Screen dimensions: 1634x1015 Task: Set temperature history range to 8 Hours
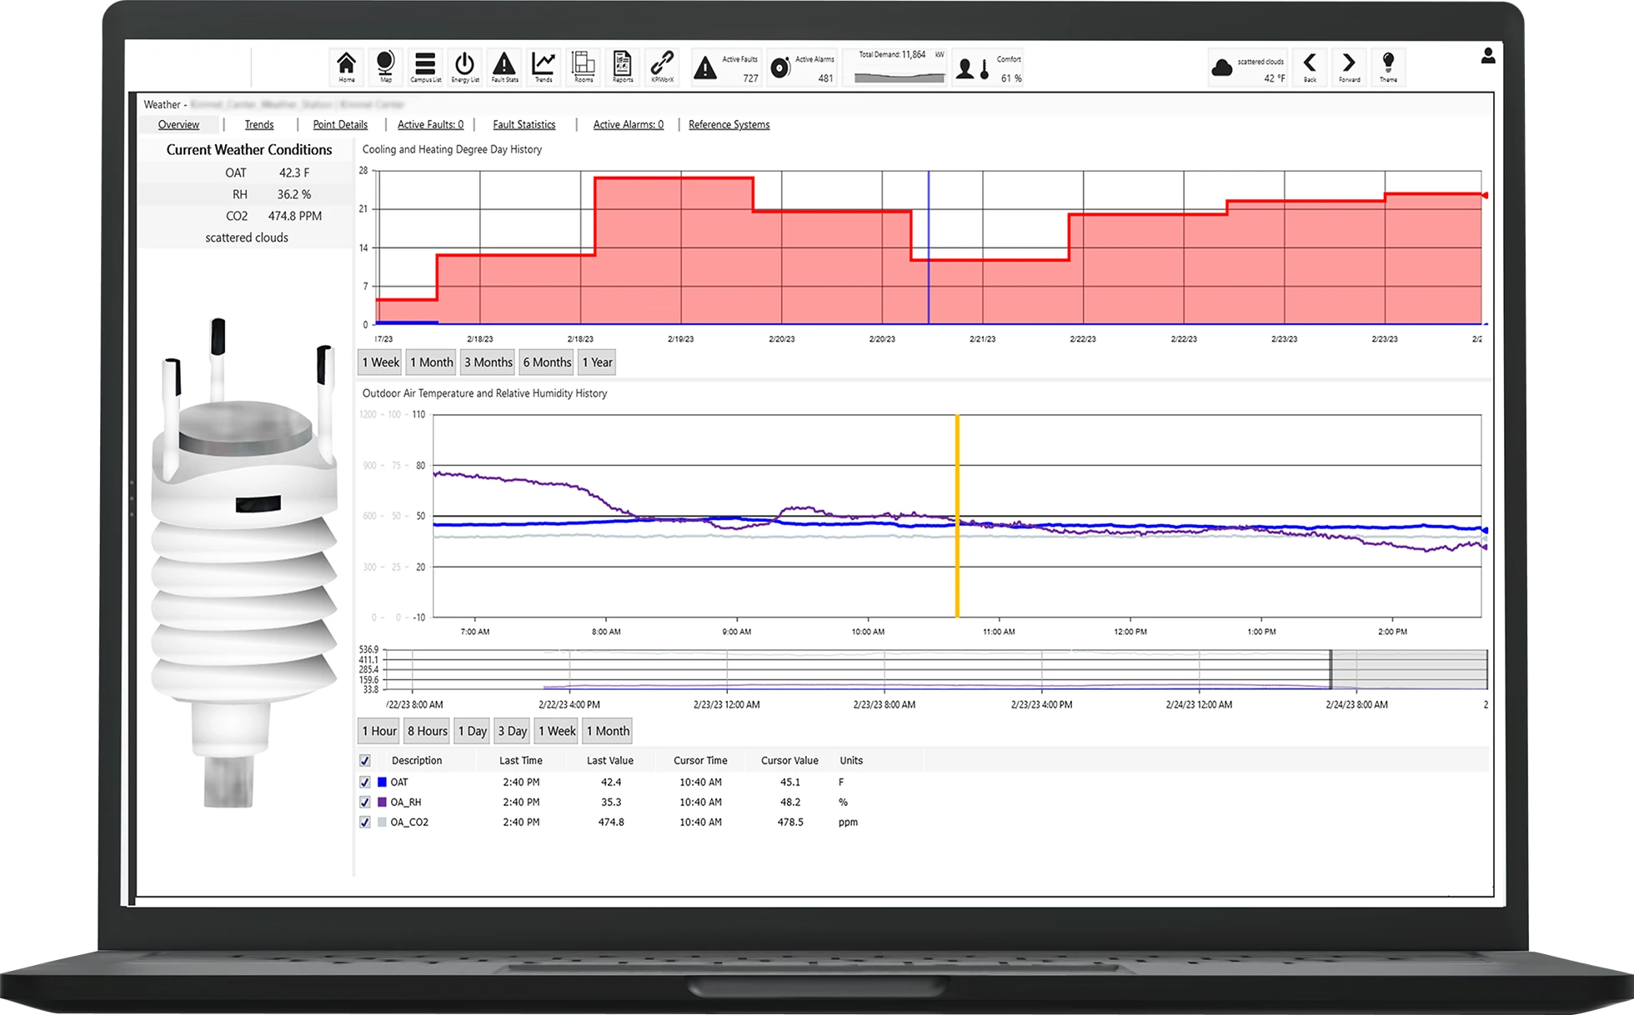(427, 732)
